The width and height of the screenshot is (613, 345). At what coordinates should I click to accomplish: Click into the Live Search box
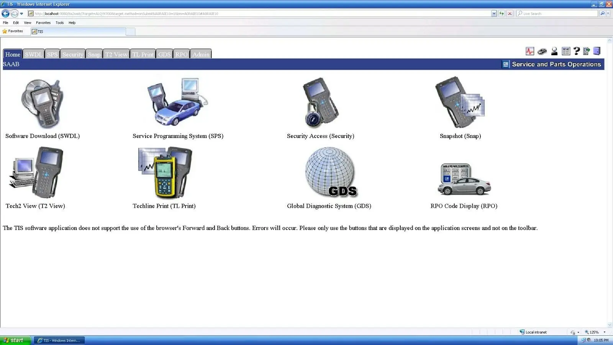tap(557, 13)
